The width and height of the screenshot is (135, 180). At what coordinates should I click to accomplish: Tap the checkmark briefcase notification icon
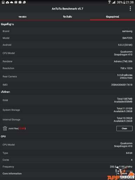coord(20,2)
